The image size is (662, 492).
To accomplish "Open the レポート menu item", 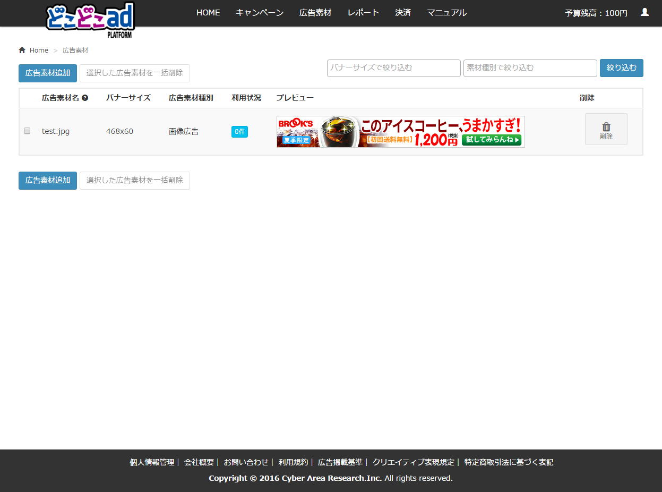I will 364,13.
